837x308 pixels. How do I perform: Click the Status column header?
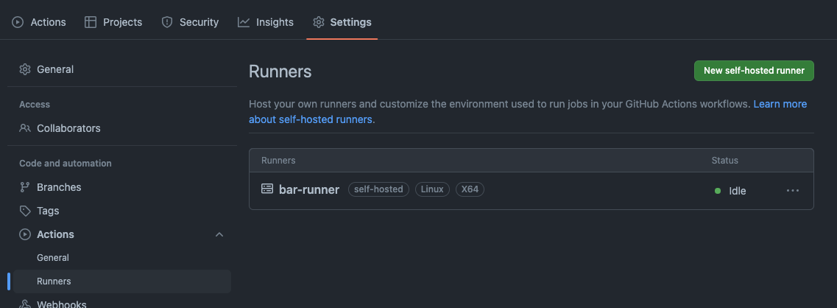click(x=725, y=161)
